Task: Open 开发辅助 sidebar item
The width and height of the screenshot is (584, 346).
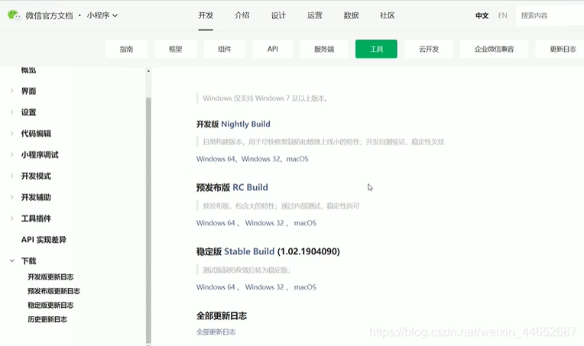Action: tap(36, 197)
